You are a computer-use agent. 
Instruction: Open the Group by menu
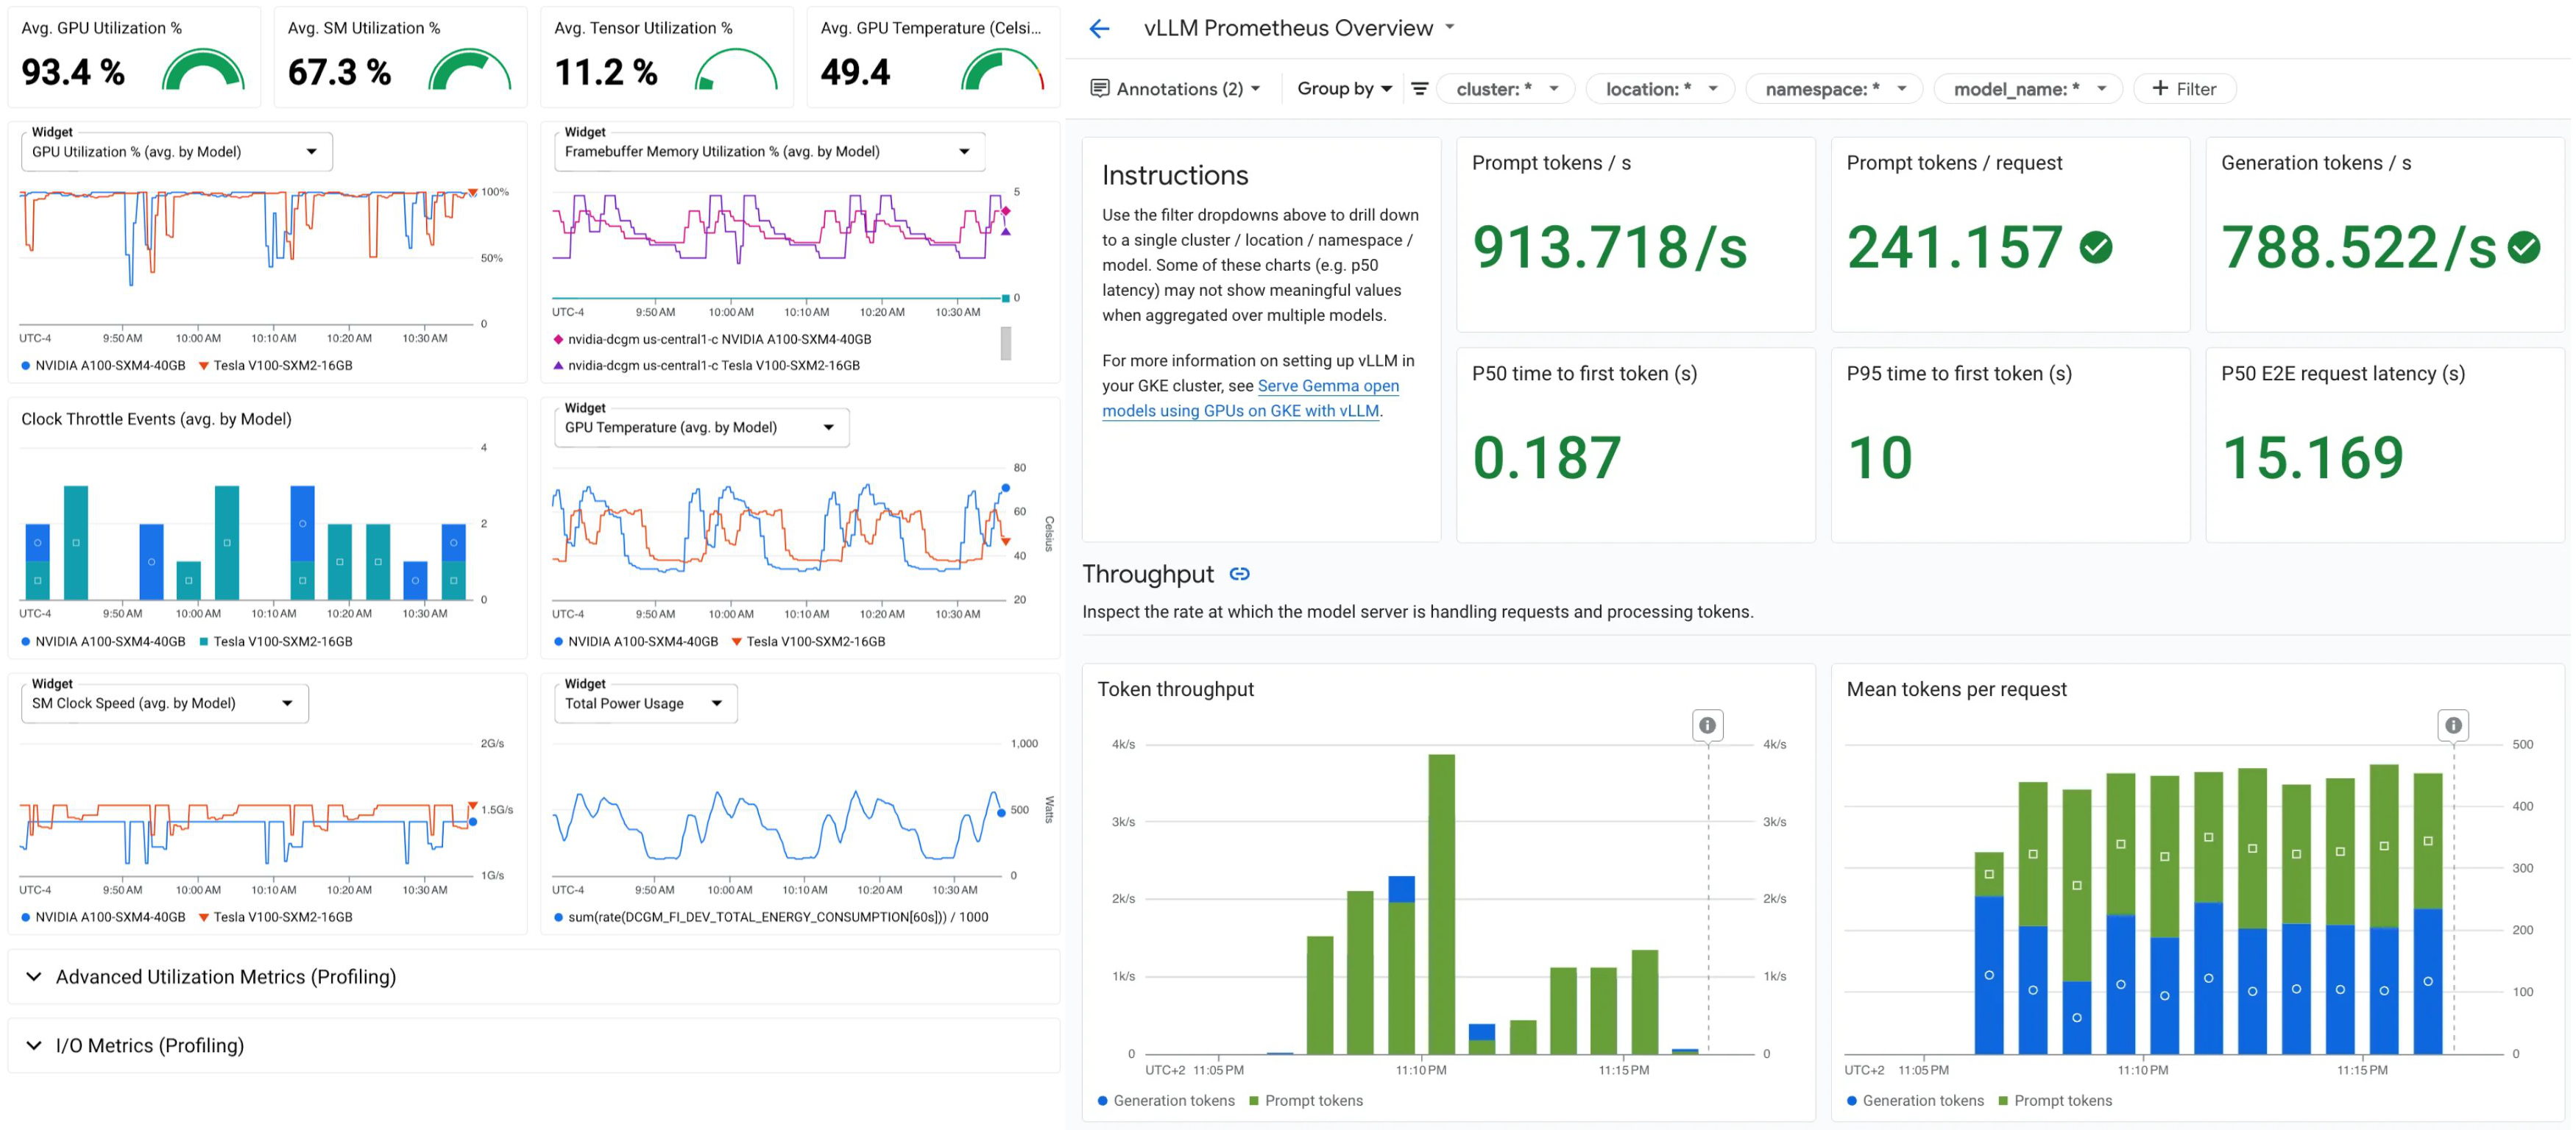[1343, 88]
